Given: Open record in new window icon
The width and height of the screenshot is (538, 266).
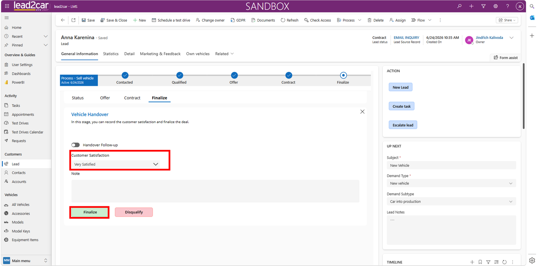Looking at the screenshot, I should coord(73,20).
